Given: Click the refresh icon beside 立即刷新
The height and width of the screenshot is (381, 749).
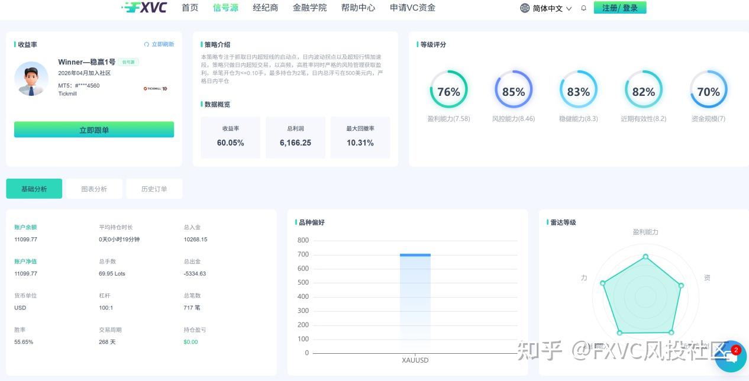Looking at the screenshot, I should 146,44.
